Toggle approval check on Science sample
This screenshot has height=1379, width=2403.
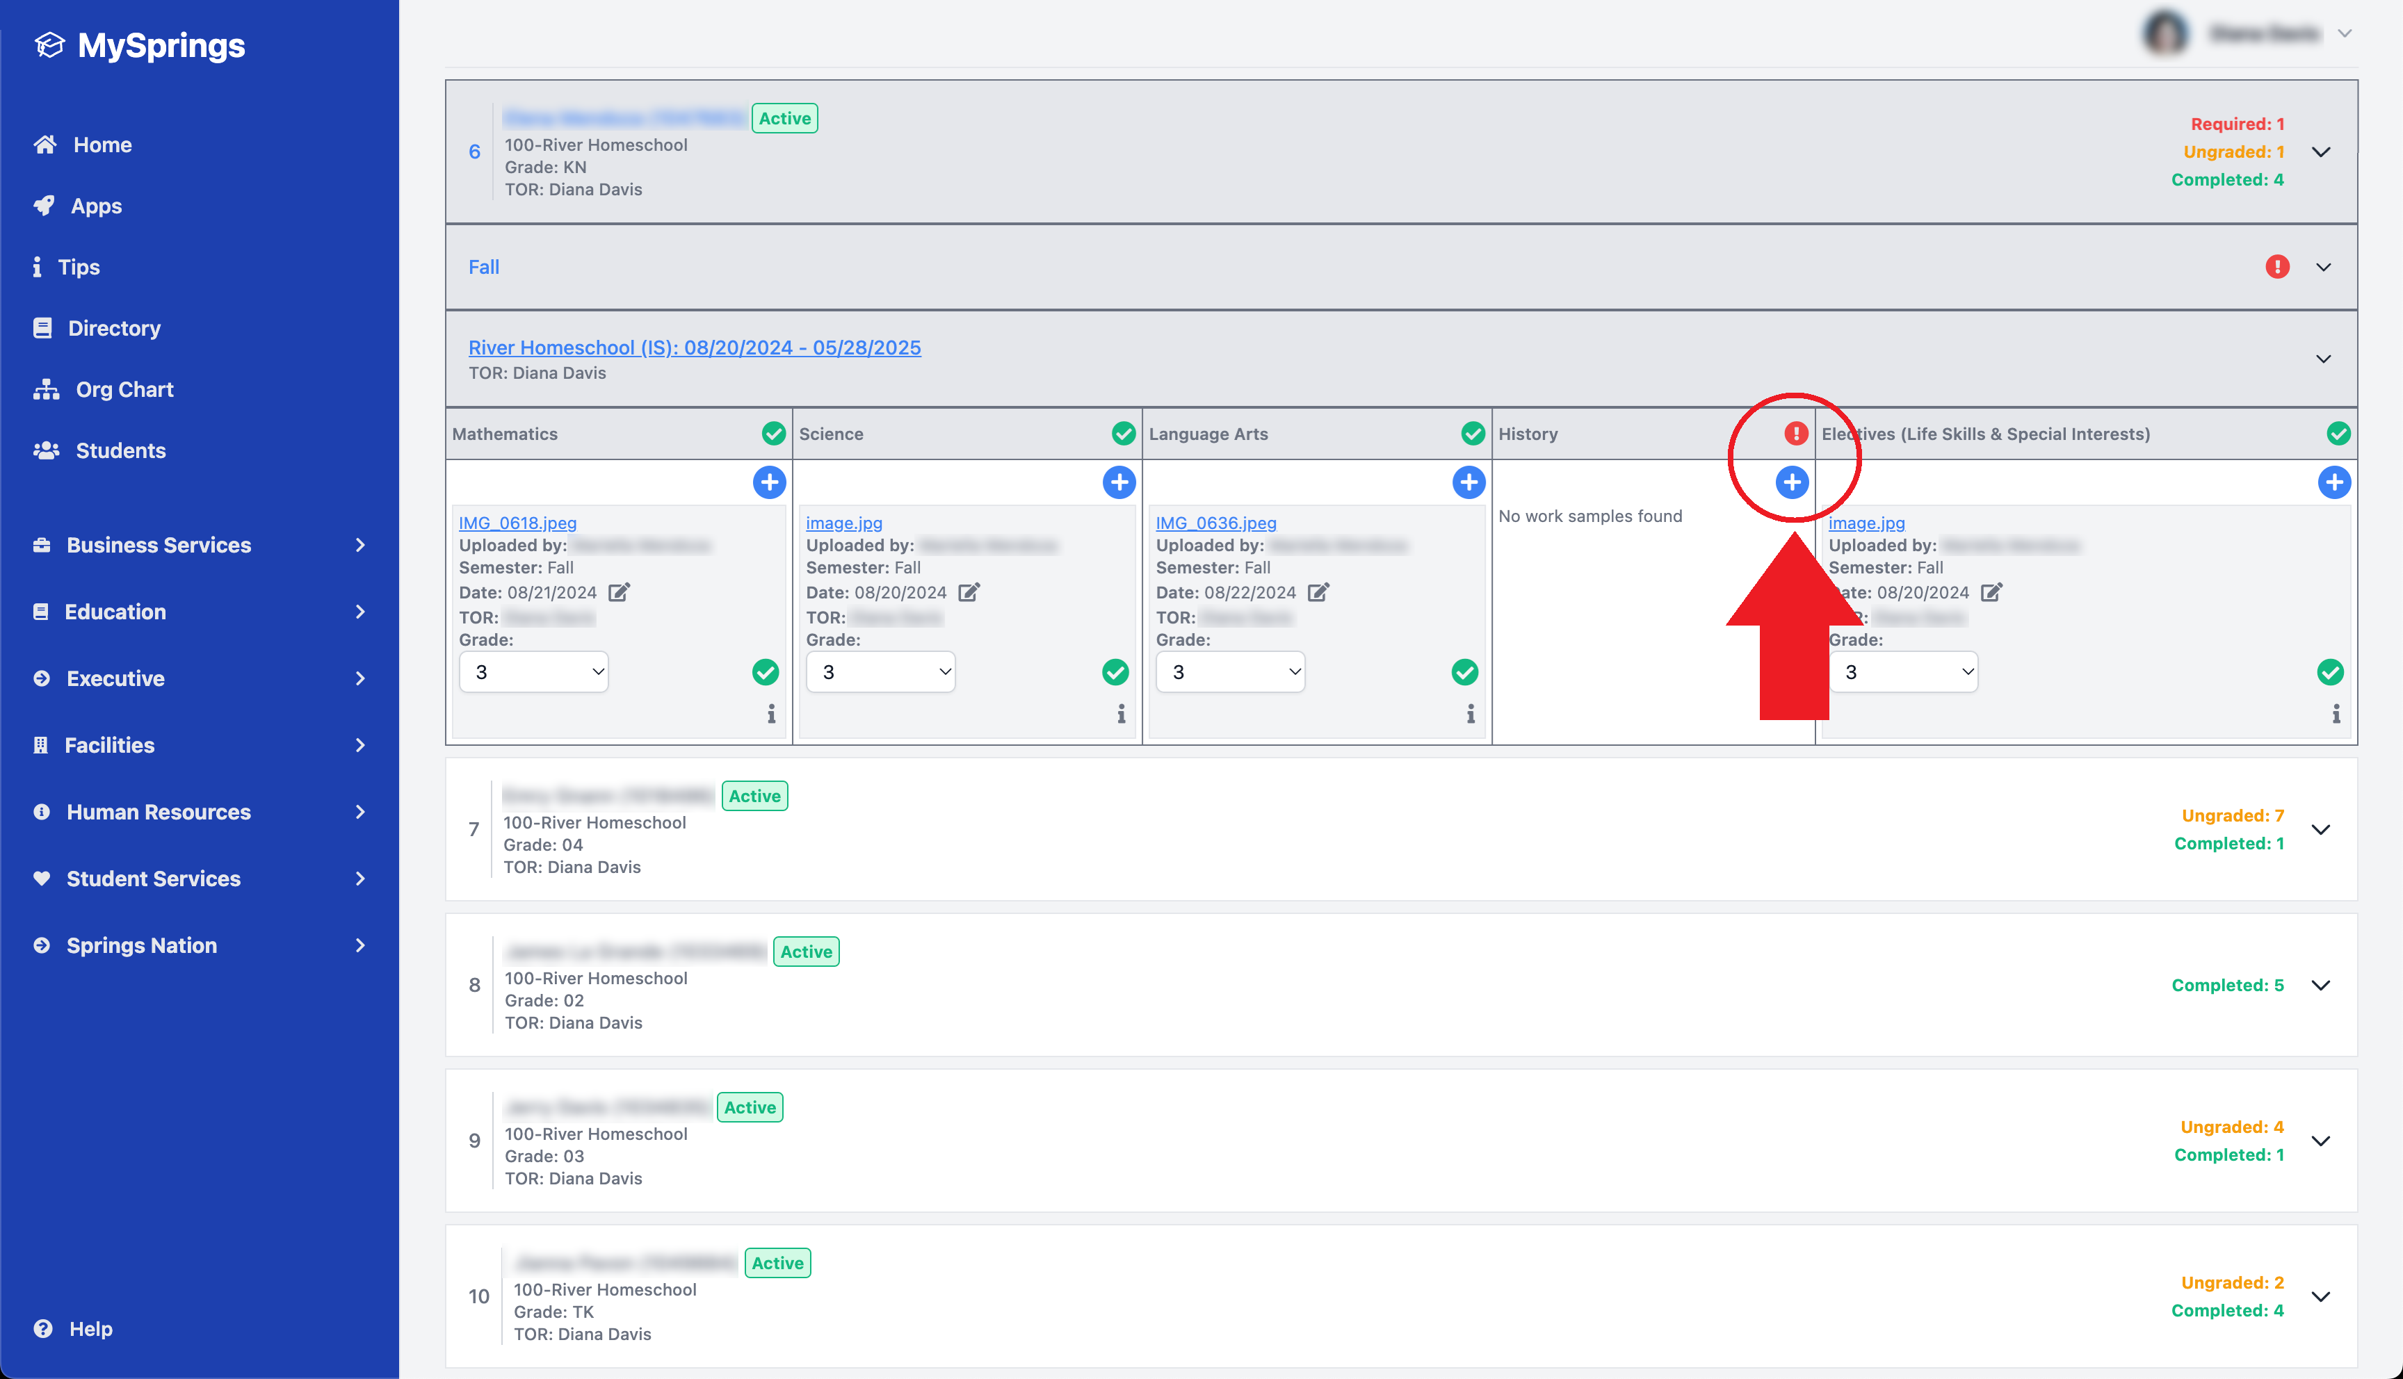click(x=1115, y=672)
